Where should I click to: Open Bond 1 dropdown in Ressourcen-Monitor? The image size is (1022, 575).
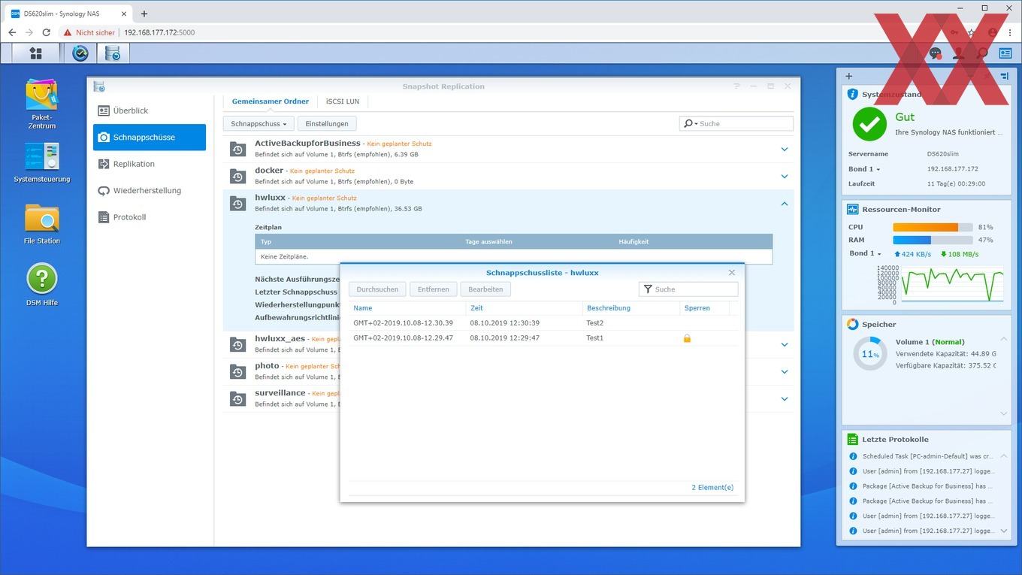click(864, 254)
